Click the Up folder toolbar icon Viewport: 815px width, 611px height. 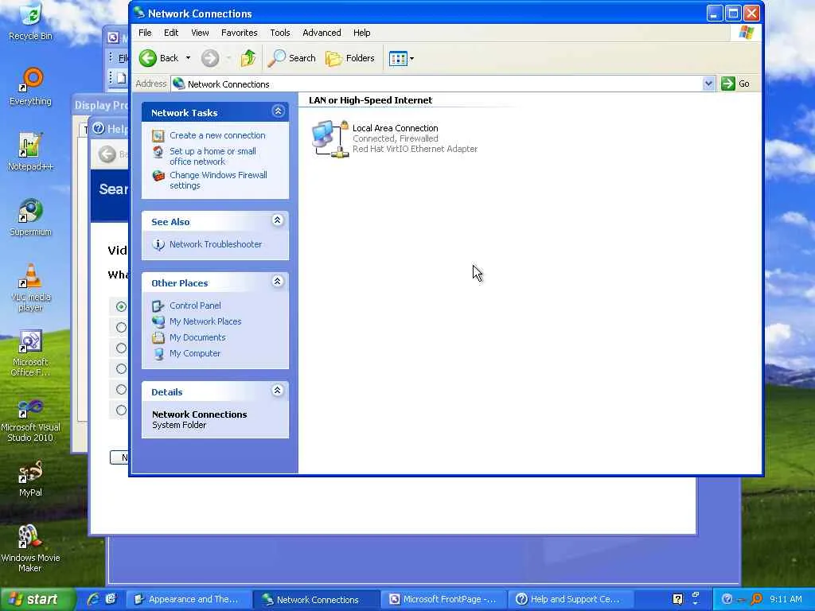point(248,58)
